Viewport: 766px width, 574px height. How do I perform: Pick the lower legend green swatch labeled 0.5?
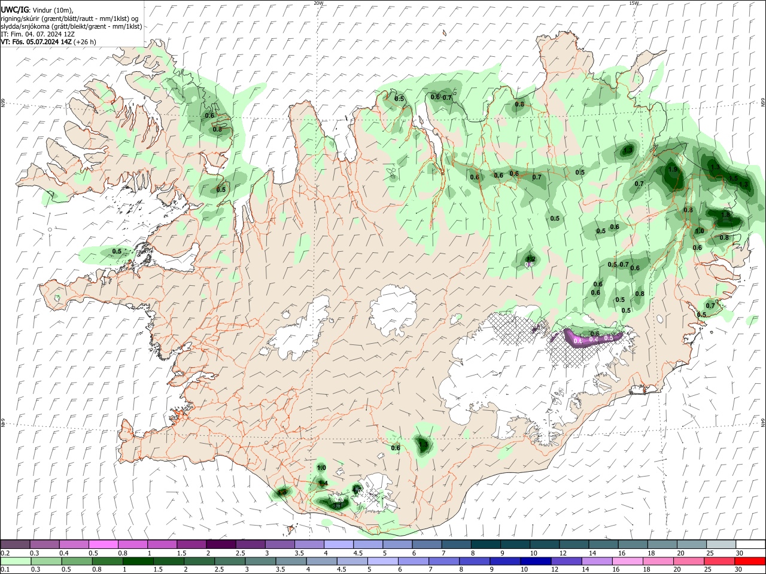[x=77, y=561]
